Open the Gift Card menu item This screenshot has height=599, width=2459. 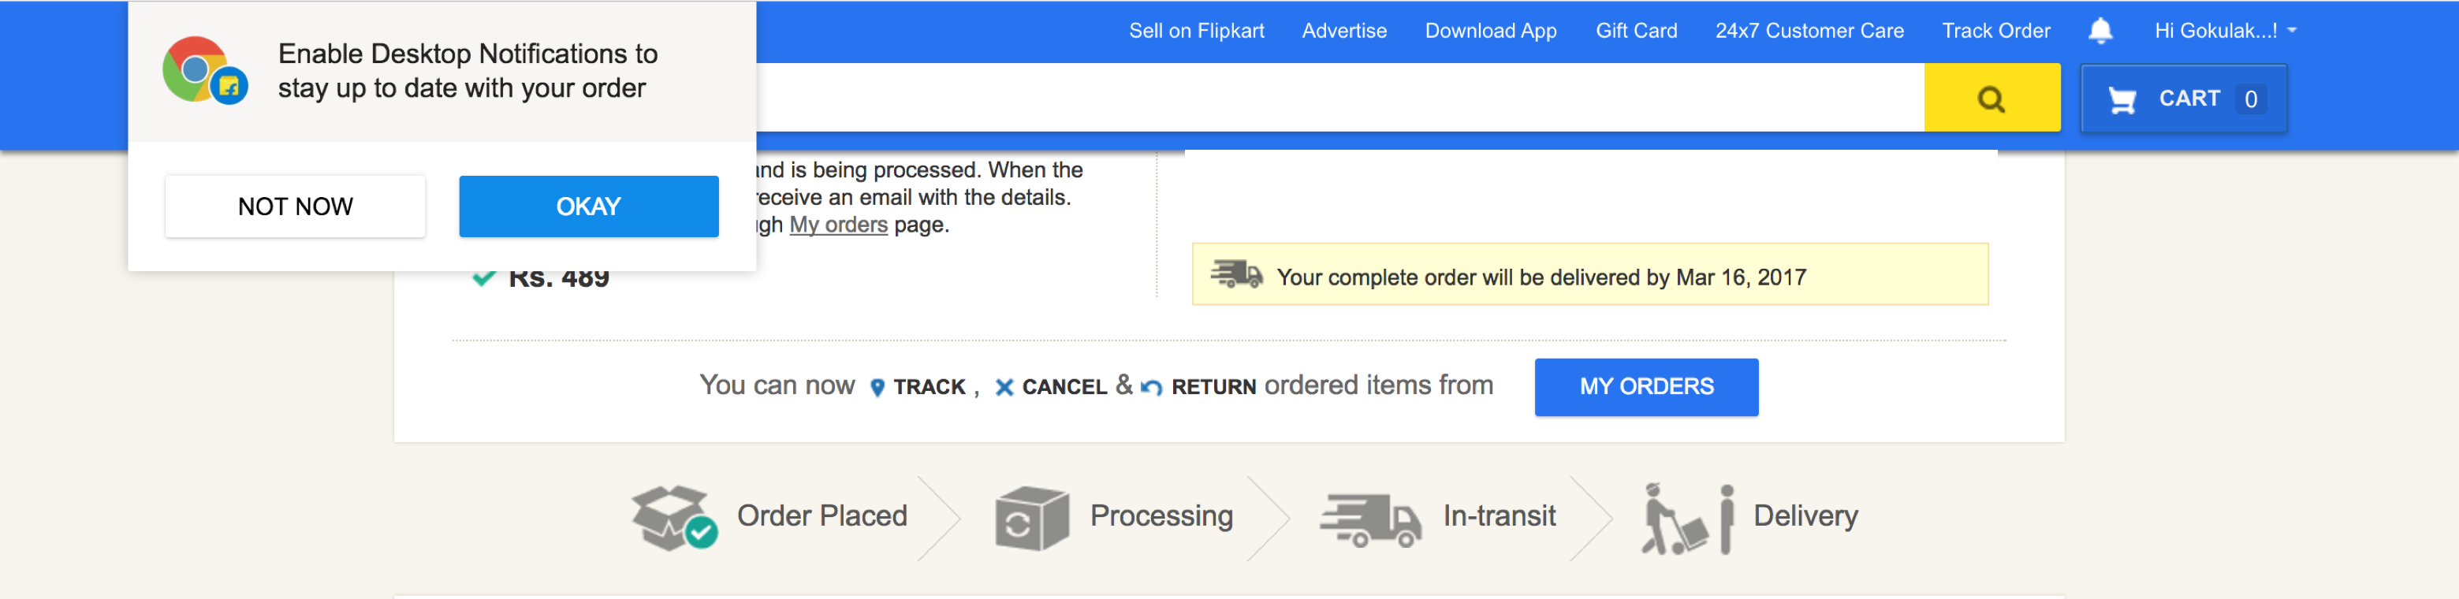[x=1635, y=32]
